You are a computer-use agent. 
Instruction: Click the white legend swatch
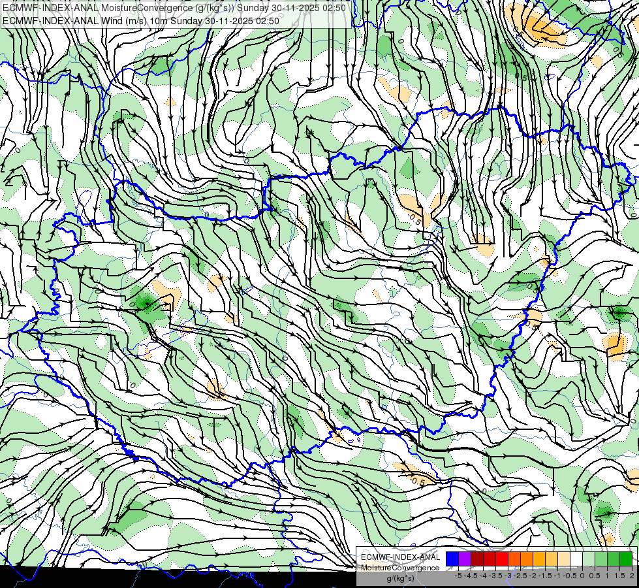coord(576,559)
